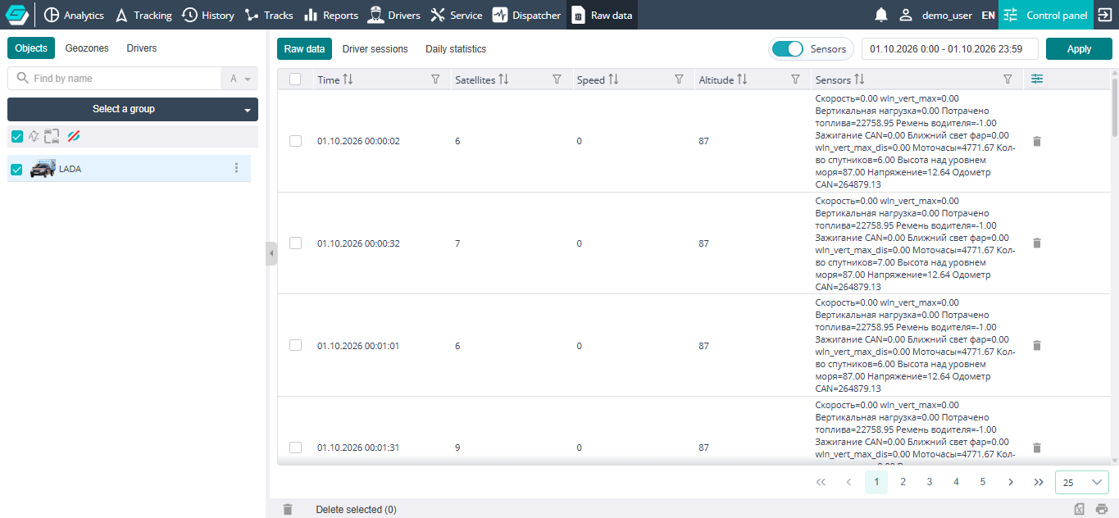
Task: Expand the Select a group dropdown
Action: (133, 109)
